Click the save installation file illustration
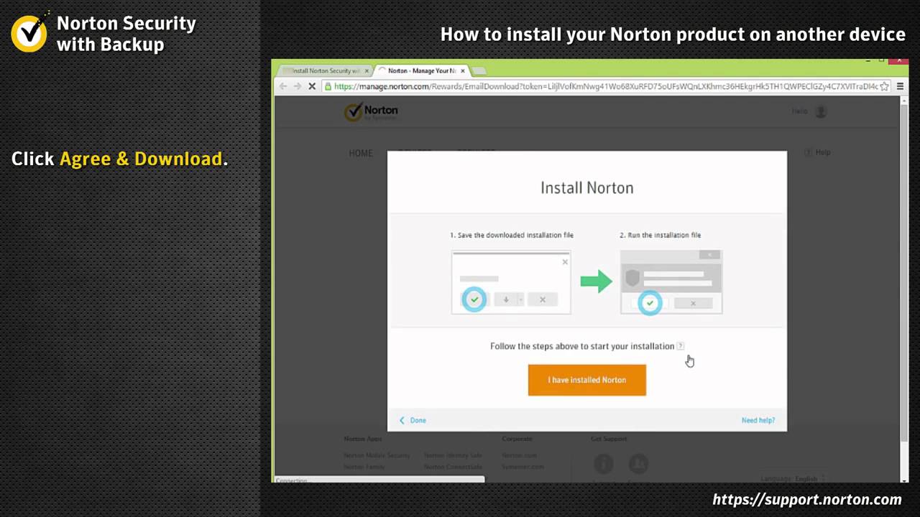The image size is (920, 517). [511, 282]
